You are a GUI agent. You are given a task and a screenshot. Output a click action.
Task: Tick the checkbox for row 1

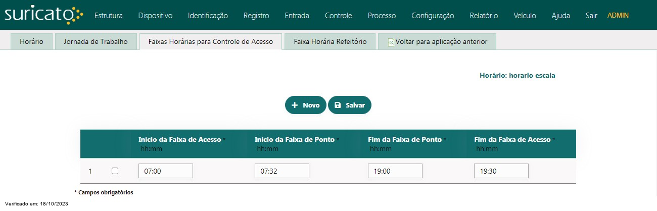click(115, 171)
